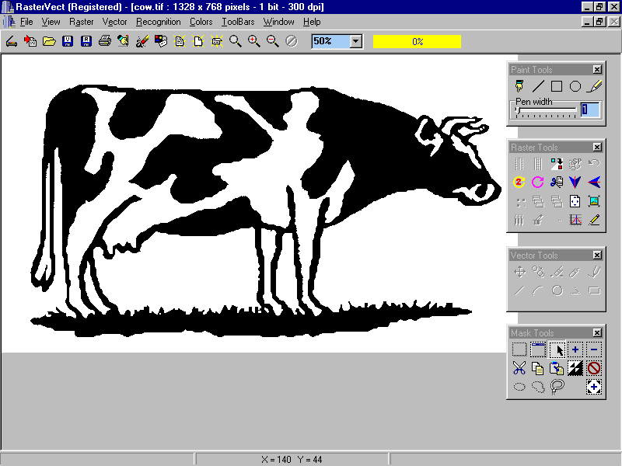
Task: Select the Ellipse tool in Paint Tools
Action: 575,85
